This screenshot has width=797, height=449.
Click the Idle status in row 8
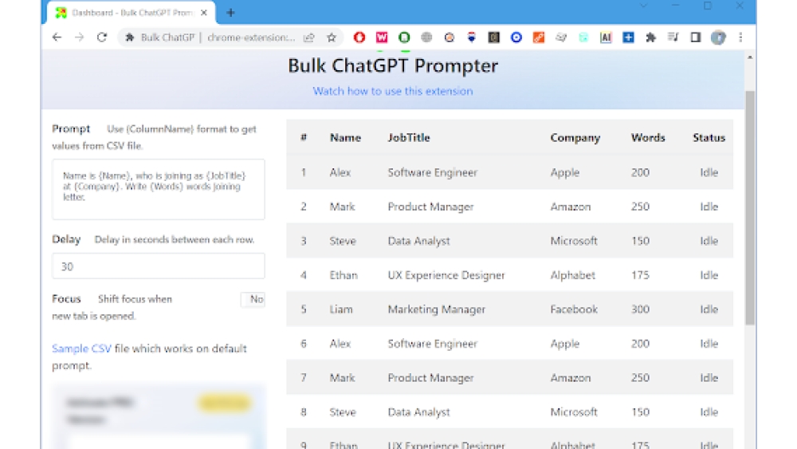coord(709,412)
